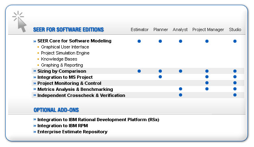Click Planner dot for Integration to MS Project
The image size is (254, 147).
(x=160, y=77)
